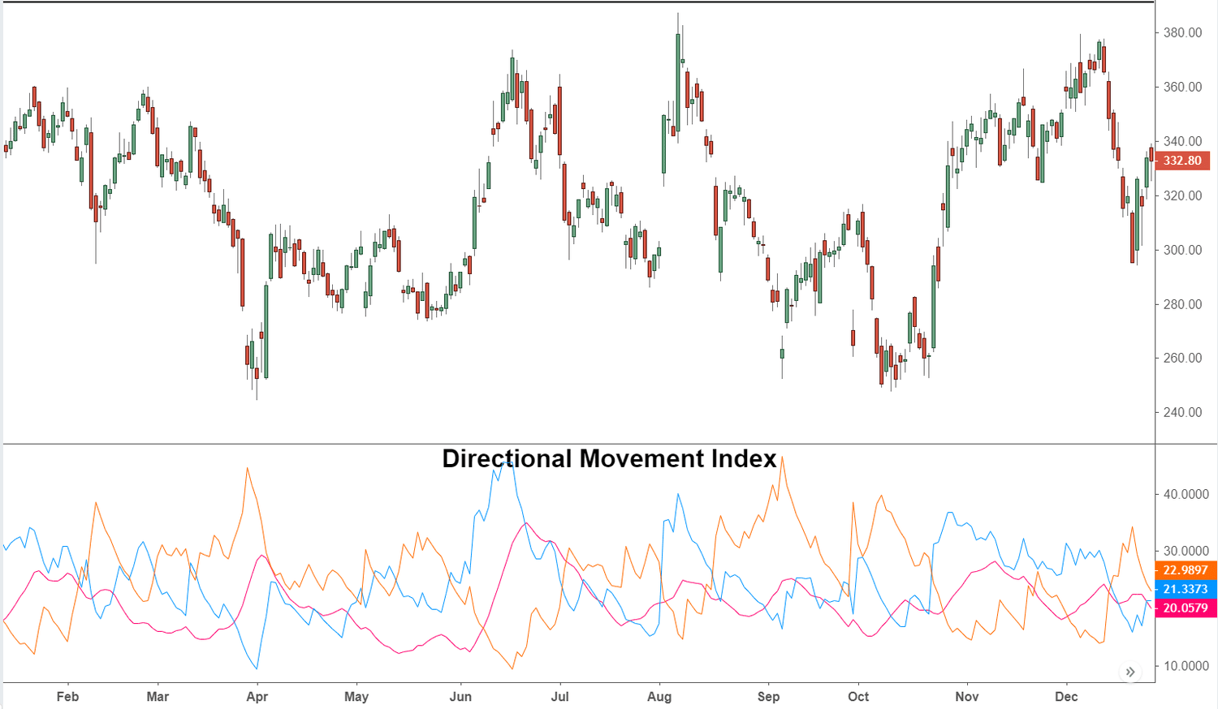Image resolution: width=1218 pixels, height=709 pixels.
Task: Click the 40.0000 indicator scale label
Action: 1186,494
